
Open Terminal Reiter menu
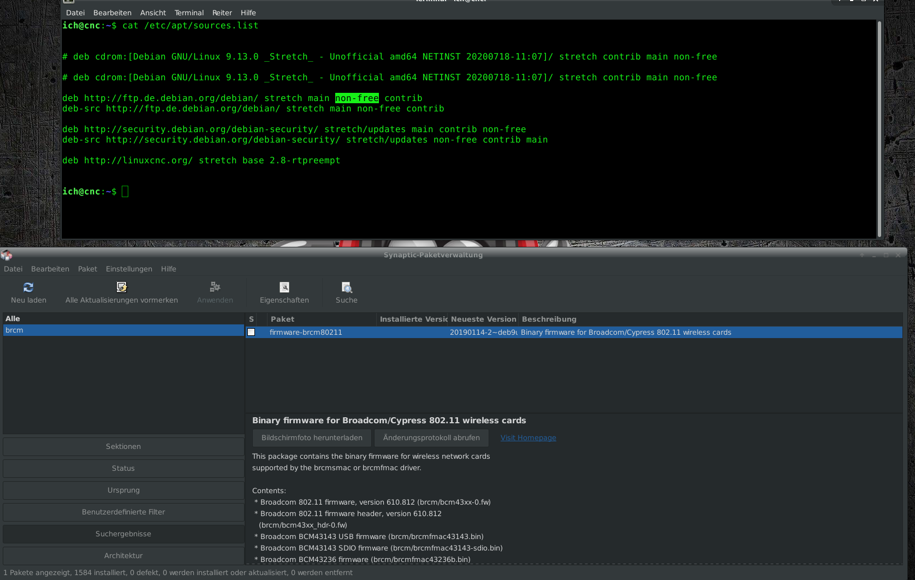pyautogui.click(x=222, y=13)
